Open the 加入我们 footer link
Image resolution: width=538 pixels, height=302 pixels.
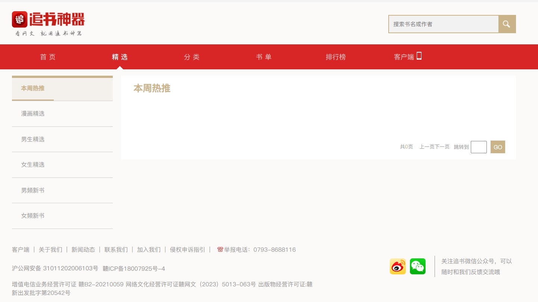click(x=149, y=250)
